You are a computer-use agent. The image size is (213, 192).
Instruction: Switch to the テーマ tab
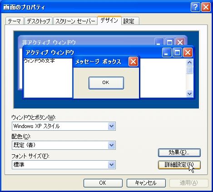(15, 21)
